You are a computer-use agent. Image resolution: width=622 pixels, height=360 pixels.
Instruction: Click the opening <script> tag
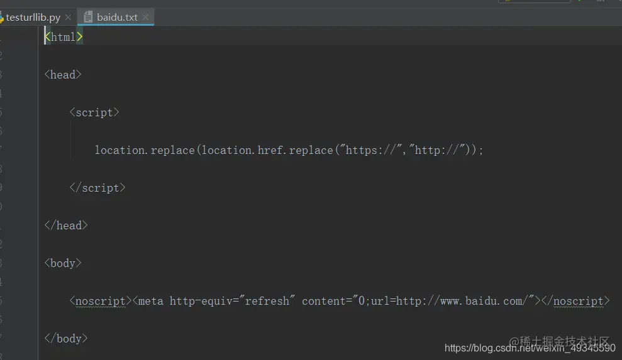click(94, 112)
